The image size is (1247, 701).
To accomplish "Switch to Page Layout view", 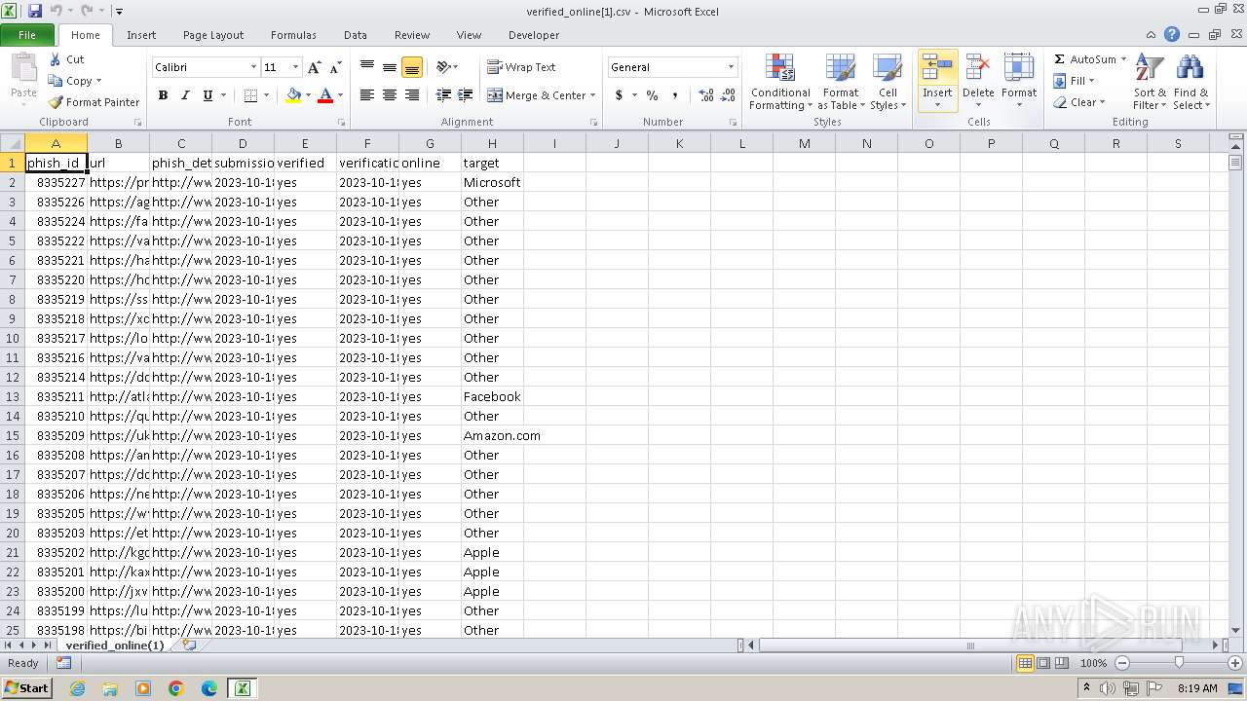I will 1043,663.
